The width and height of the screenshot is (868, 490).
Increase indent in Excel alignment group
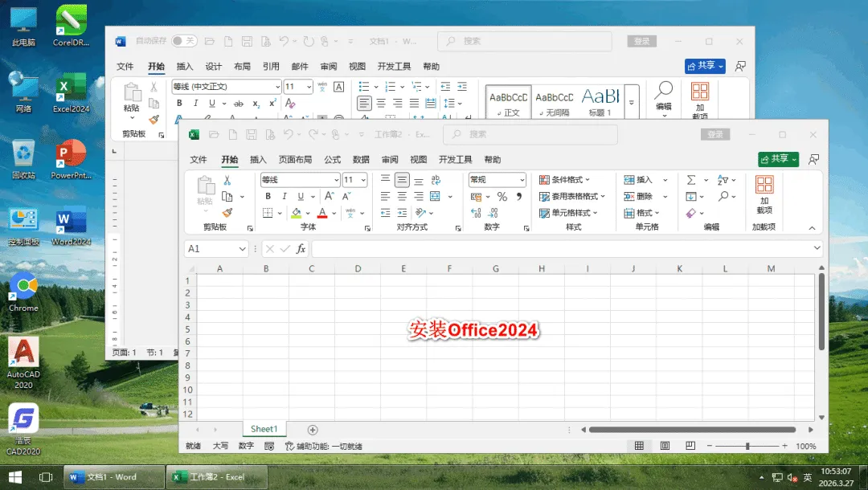(403, 213)
